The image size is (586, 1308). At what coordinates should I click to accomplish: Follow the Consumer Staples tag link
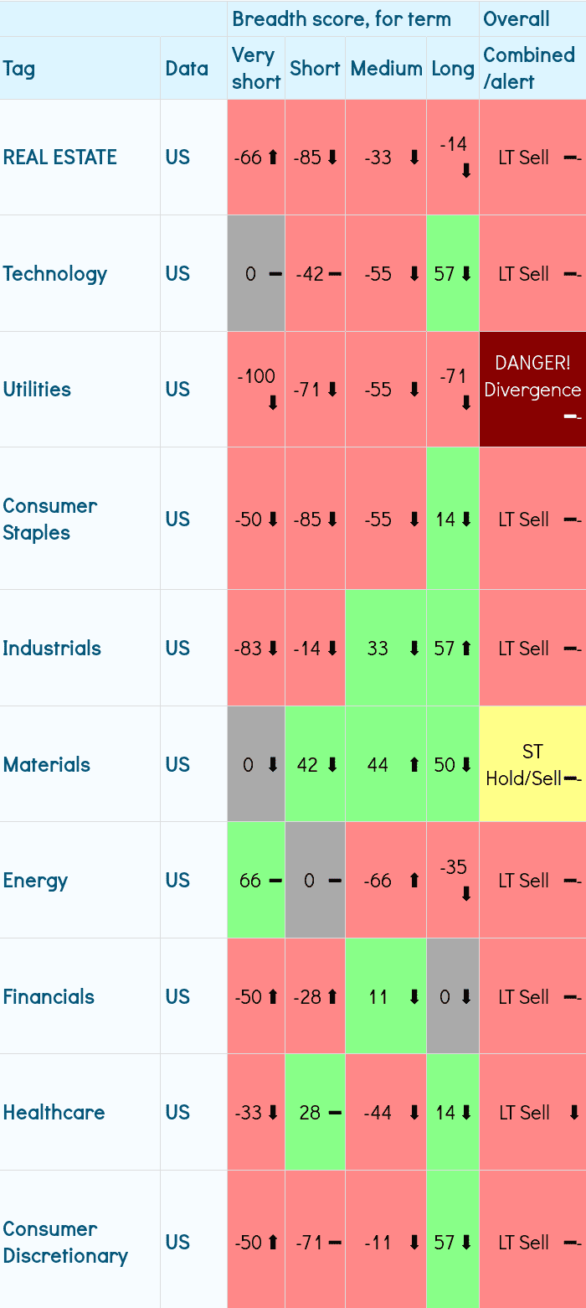(x=50, y=519)
